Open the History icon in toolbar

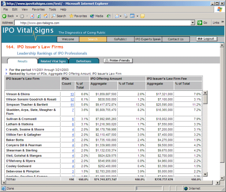point(108,16)
